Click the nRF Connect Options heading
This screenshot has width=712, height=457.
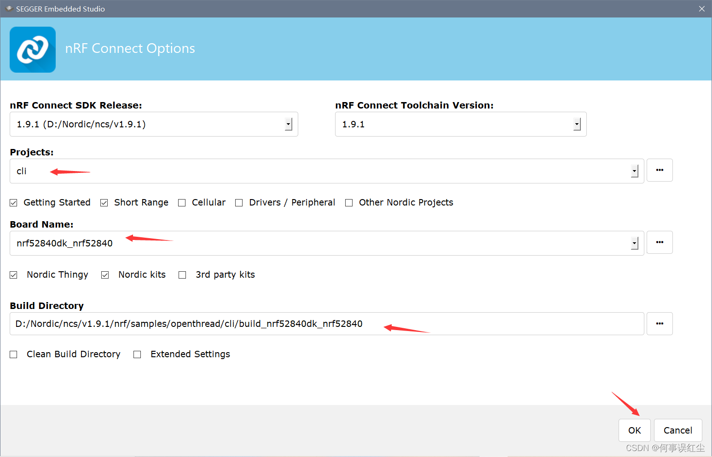(130, 48)
